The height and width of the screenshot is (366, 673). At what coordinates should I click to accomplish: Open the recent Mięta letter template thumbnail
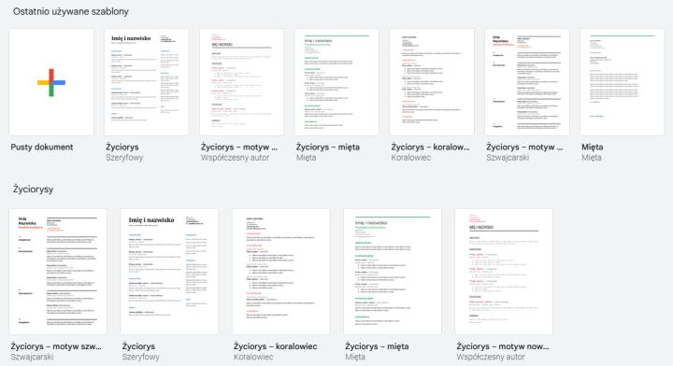(x=623, y=82)
